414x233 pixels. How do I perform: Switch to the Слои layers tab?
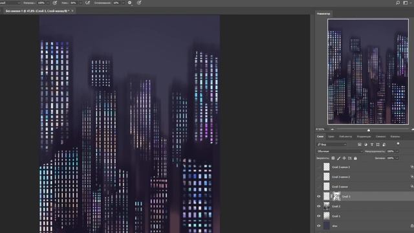[320, 137]
